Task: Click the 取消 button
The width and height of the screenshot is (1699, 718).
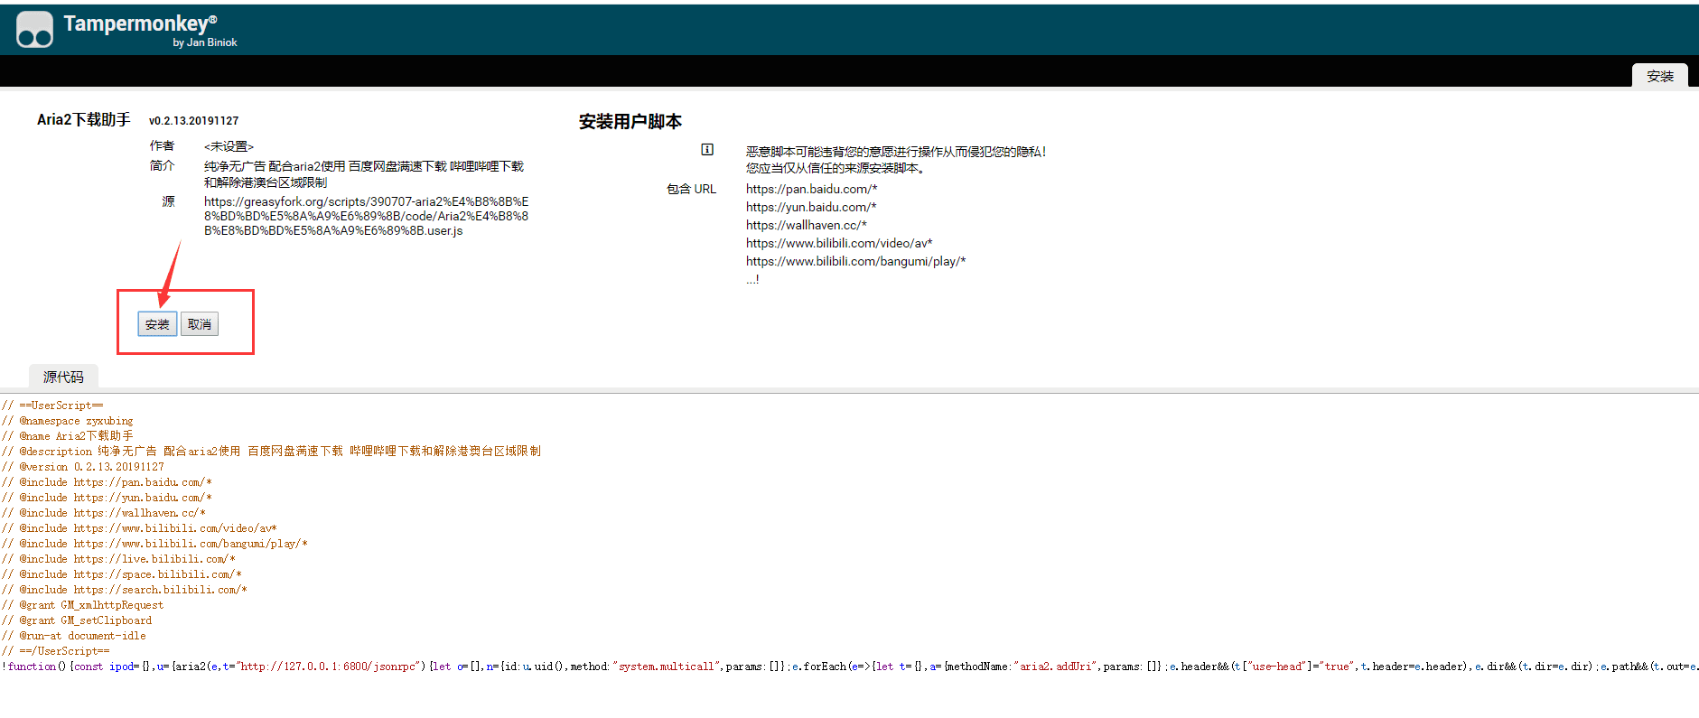Action: 200,324
